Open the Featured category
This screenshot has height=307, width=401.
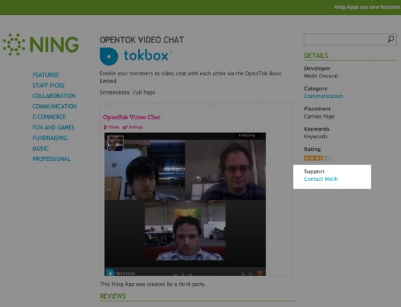point(45,75)
